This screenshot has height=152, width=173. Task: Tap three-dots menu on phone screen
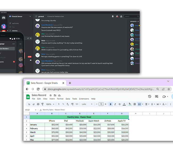[14, 44]
